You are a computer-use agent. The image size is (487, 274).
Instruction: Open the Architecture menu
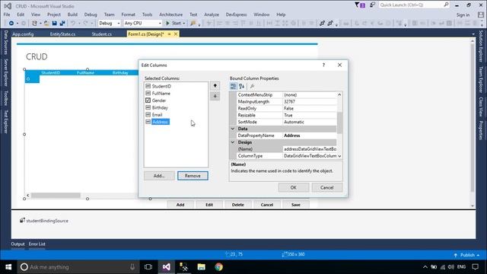click(170, 14)
